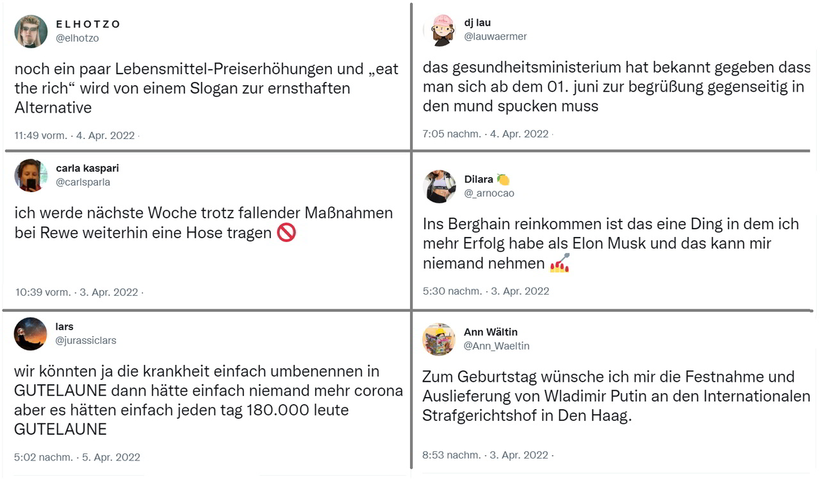Open the @elhotzo handle

coord(78,38)
